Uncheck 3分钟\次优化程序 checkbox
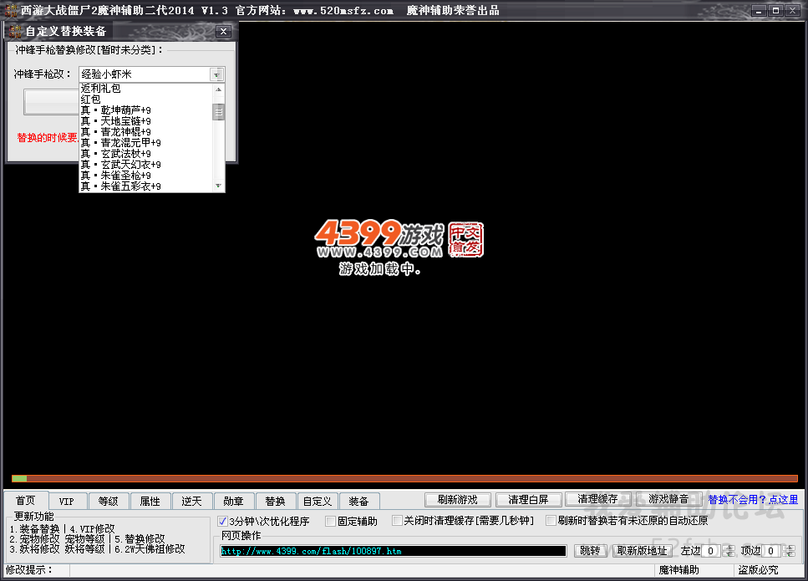Screen dimensions: 808x581 click(x=222, y=521)
